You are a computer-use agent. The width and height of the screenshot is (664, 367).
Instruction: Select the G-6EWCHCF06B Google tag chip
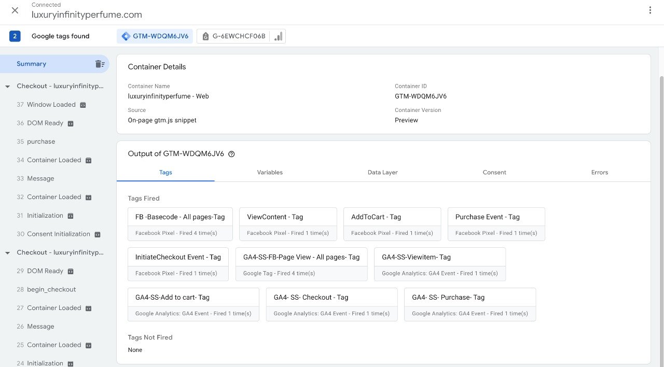click(x=233, y=36)
